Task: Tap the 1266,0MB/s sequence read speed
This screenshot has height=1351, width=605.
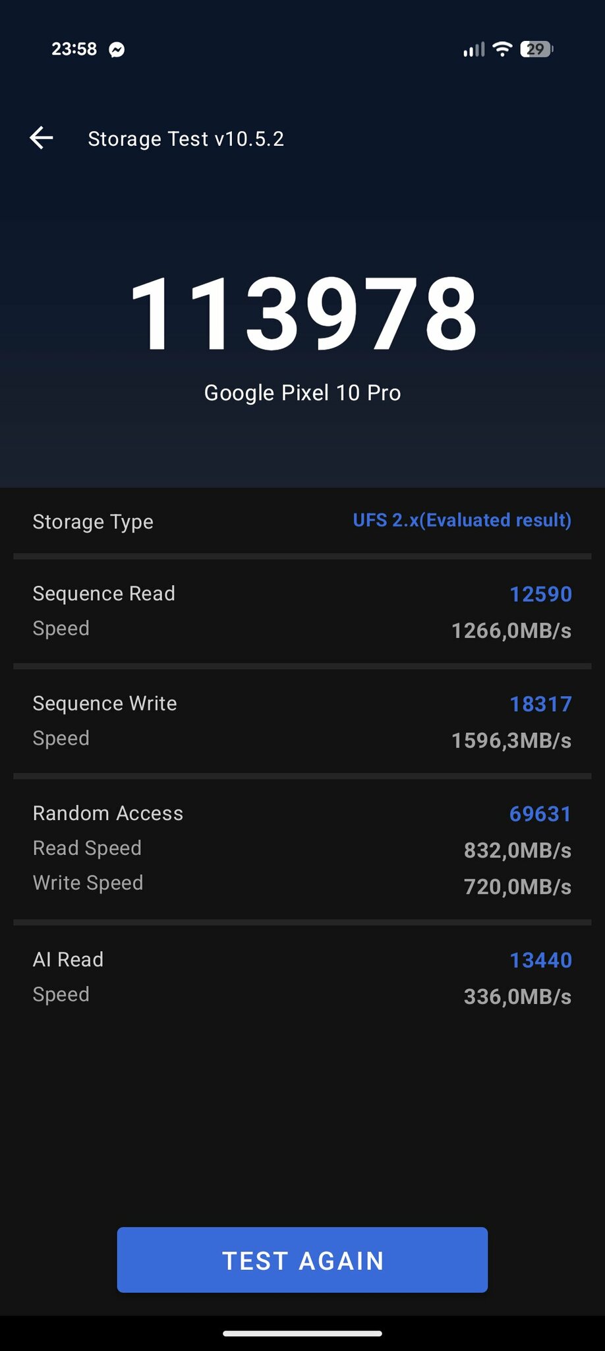Action: pyautogui.click(x=511, y=631)
